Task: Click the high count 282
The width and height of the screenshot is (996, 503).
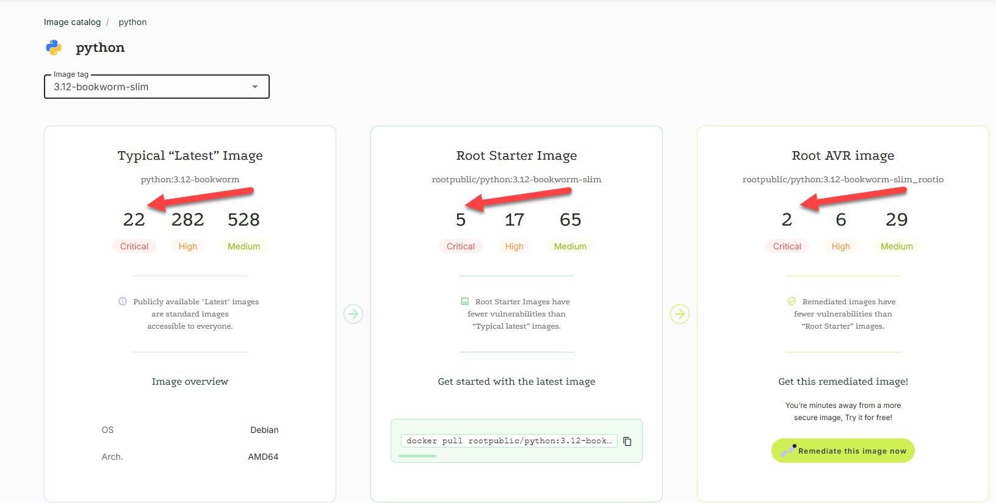Action: click(188, 219)
